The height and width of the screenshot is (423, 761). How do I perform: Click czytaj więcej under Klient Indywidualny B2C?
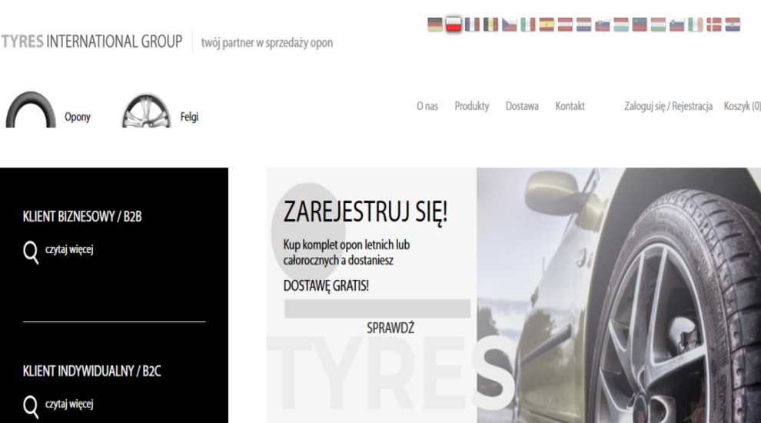pos(69,404)
